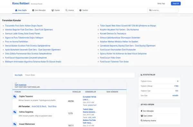This screenshot has height=127, width=193.
Task: Click the clock icon beside Son Mesajlar
Action: click(33, 10)
